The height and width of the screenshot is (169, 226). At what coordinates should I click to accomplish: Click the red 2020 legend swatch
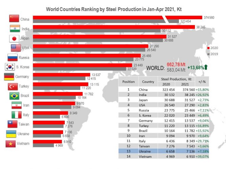tap(208, 48)
